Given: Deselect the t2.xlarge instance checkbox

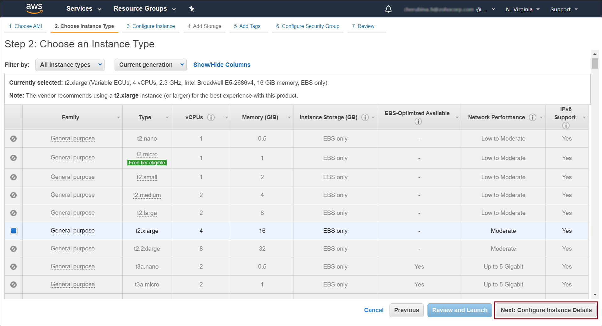Looking at the screenshot, I should point(13,231).
